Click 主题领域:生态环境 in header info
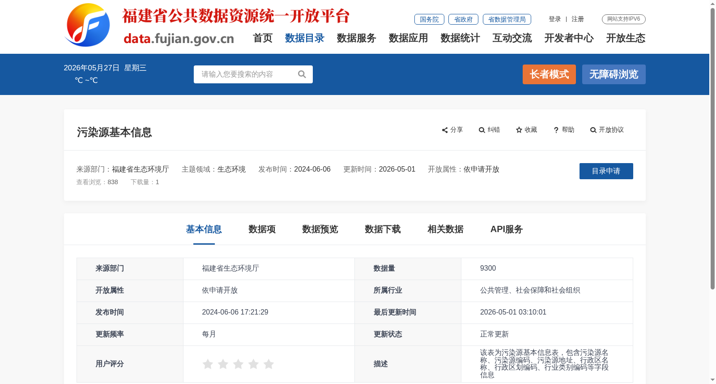The width and height of the screenshot is (716, 384). [213, 169]
